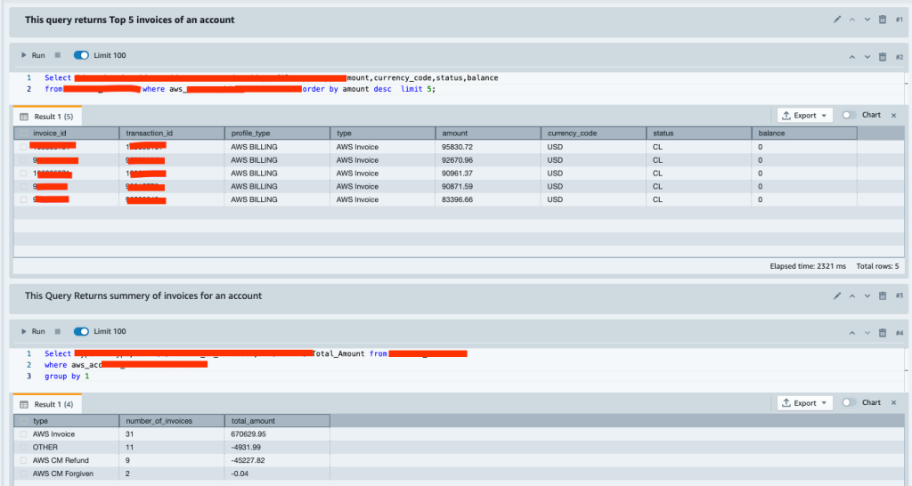Check the row with amount 90961.37

[x=23, y=174]
